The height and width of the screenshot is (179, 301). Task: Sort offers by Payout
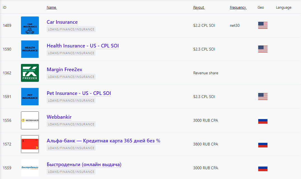coord(198,7)
